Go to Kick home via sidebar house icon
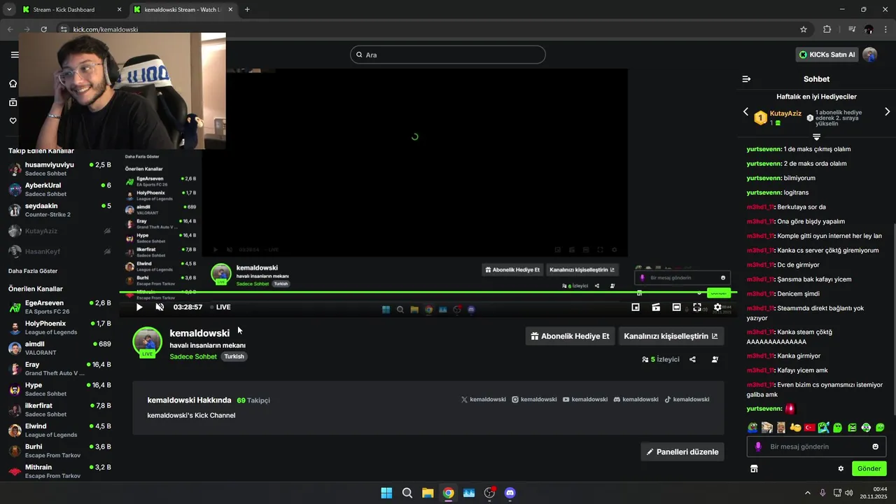Screen dimensions: 896x504 pos(13,83)
